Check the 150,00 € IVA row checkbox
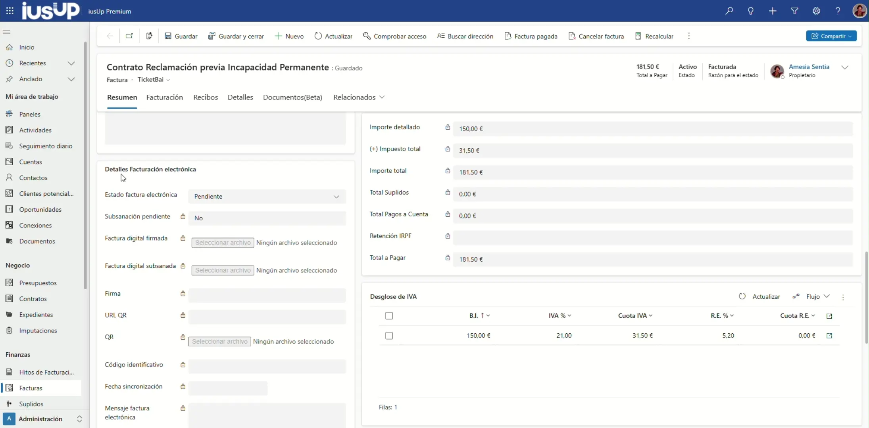This screenshot has width=869, height=428. point(389,336)
